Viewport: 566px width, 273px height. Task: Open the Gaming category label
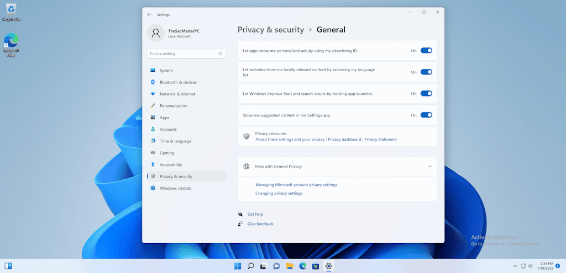(167, 153)
